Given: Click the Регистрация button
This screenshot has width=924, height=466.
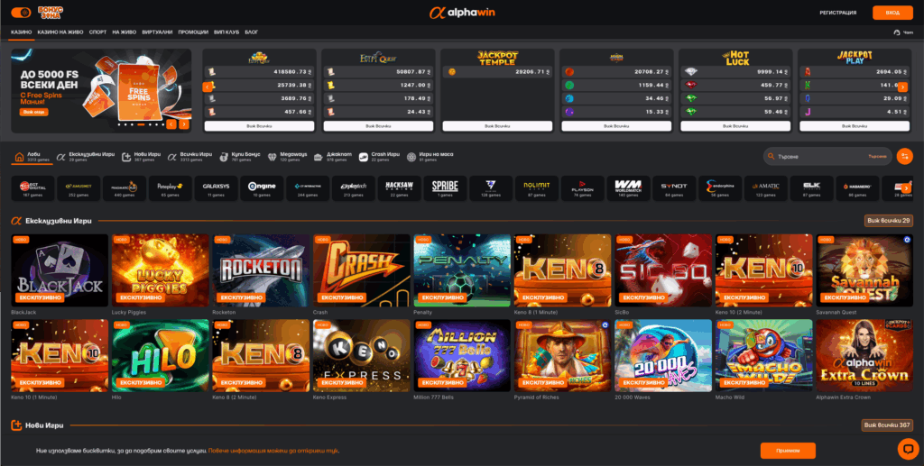Looking at the screenshot, I should 837,13.
